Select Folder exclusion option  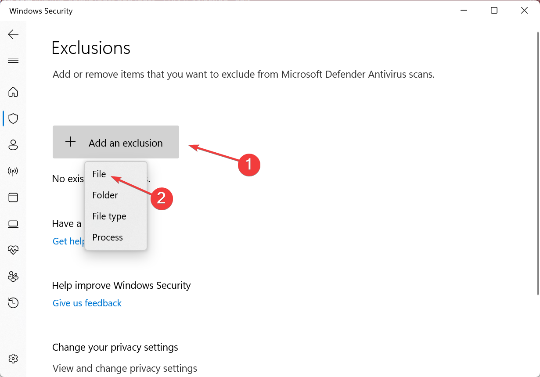(x=105, y=195)
